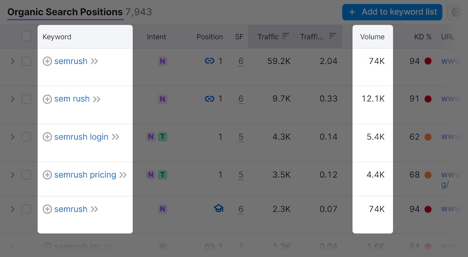
Task: Open double-arrow icon after semrush login
Action: [116, 137]
